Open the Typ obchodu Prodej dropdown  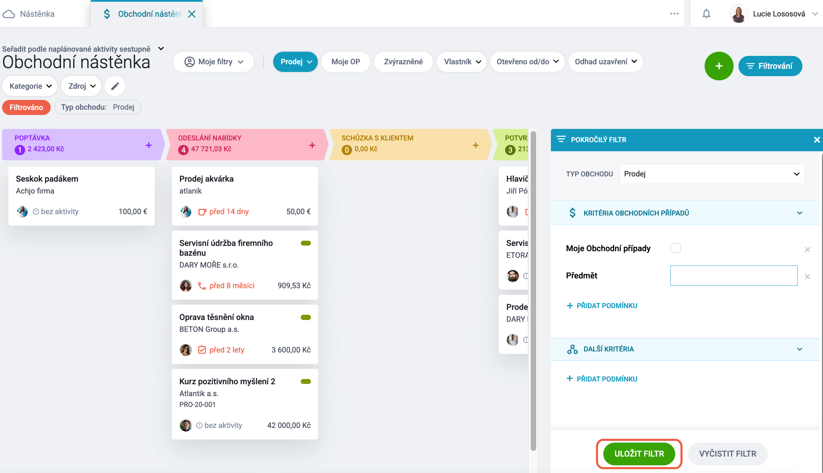click(712, 174)
